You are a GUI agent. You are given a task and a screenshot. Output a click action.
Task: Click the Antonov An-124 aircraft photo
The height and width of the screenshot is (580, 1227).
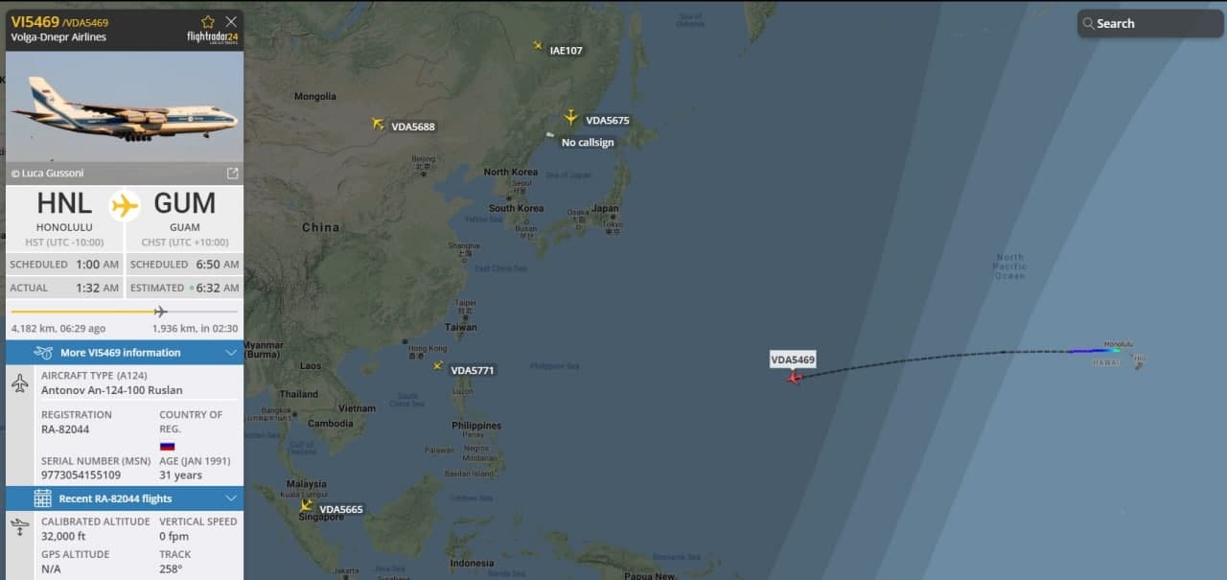click(125, 106)
